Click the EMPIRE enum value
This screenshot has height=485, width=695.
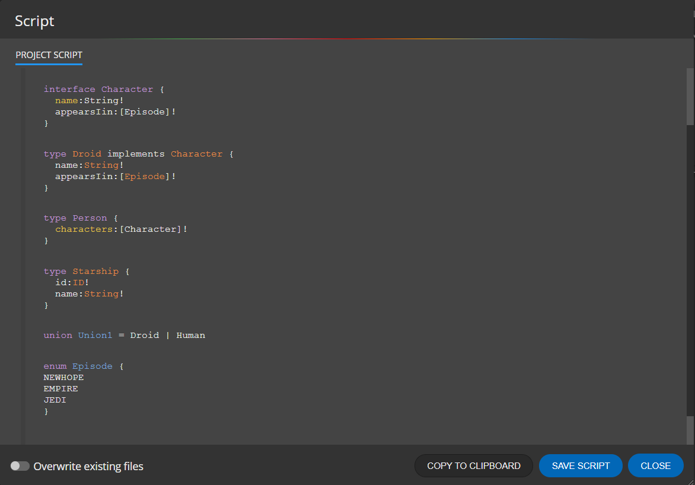[60, 388]
